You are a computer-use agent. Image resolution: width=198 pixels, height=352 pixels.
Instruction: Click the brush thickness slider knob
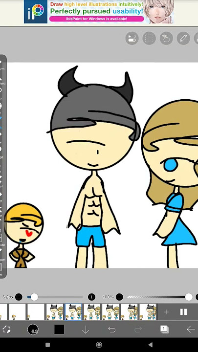click(34, 297)
